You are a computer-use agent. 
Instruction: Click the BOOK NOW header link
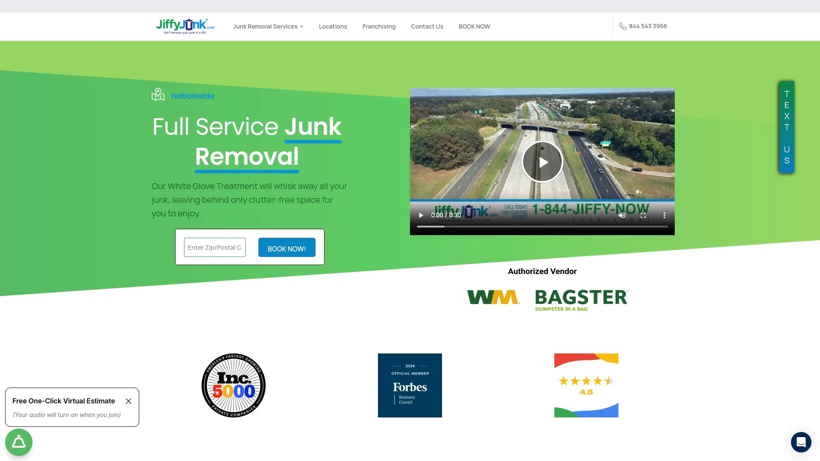click(x=474, y=26)
